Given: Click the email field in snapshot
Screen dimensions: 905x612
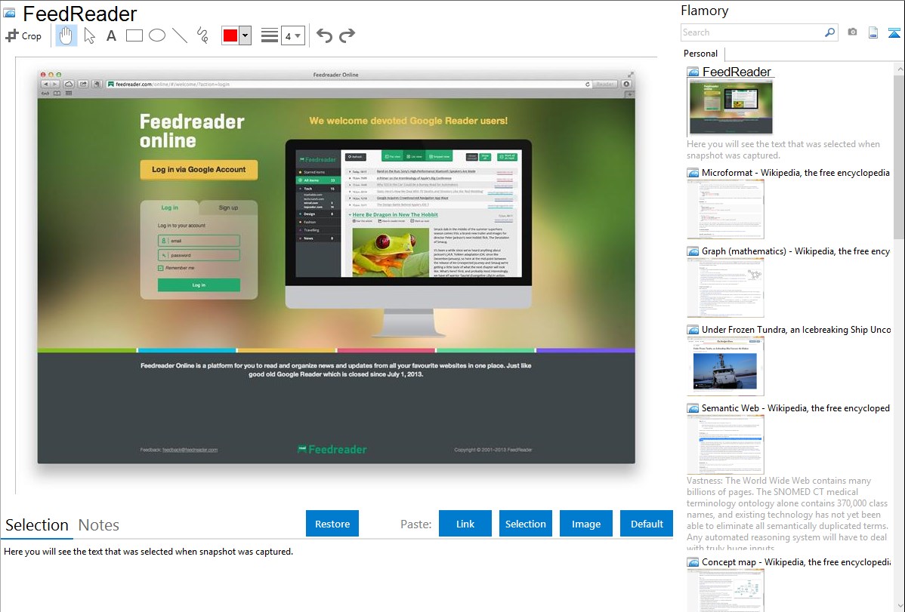Looking at the screenshot, I should (x=199, y=241).
